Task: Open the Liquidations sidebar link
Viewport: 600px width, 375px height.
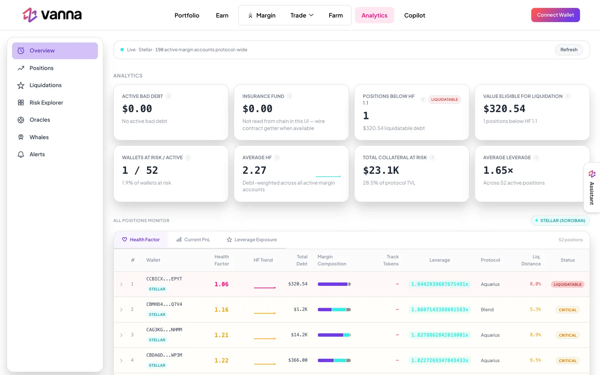Action: pyautogui.click(x=55, y=85)
